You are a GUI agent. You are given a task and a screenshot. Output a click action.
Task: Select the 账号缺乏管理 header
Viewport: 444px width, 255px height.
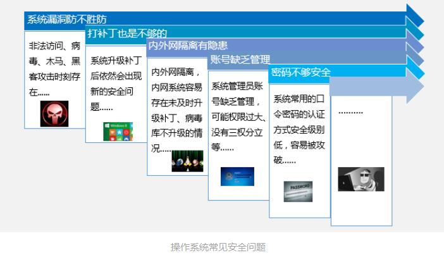[240, 59]
